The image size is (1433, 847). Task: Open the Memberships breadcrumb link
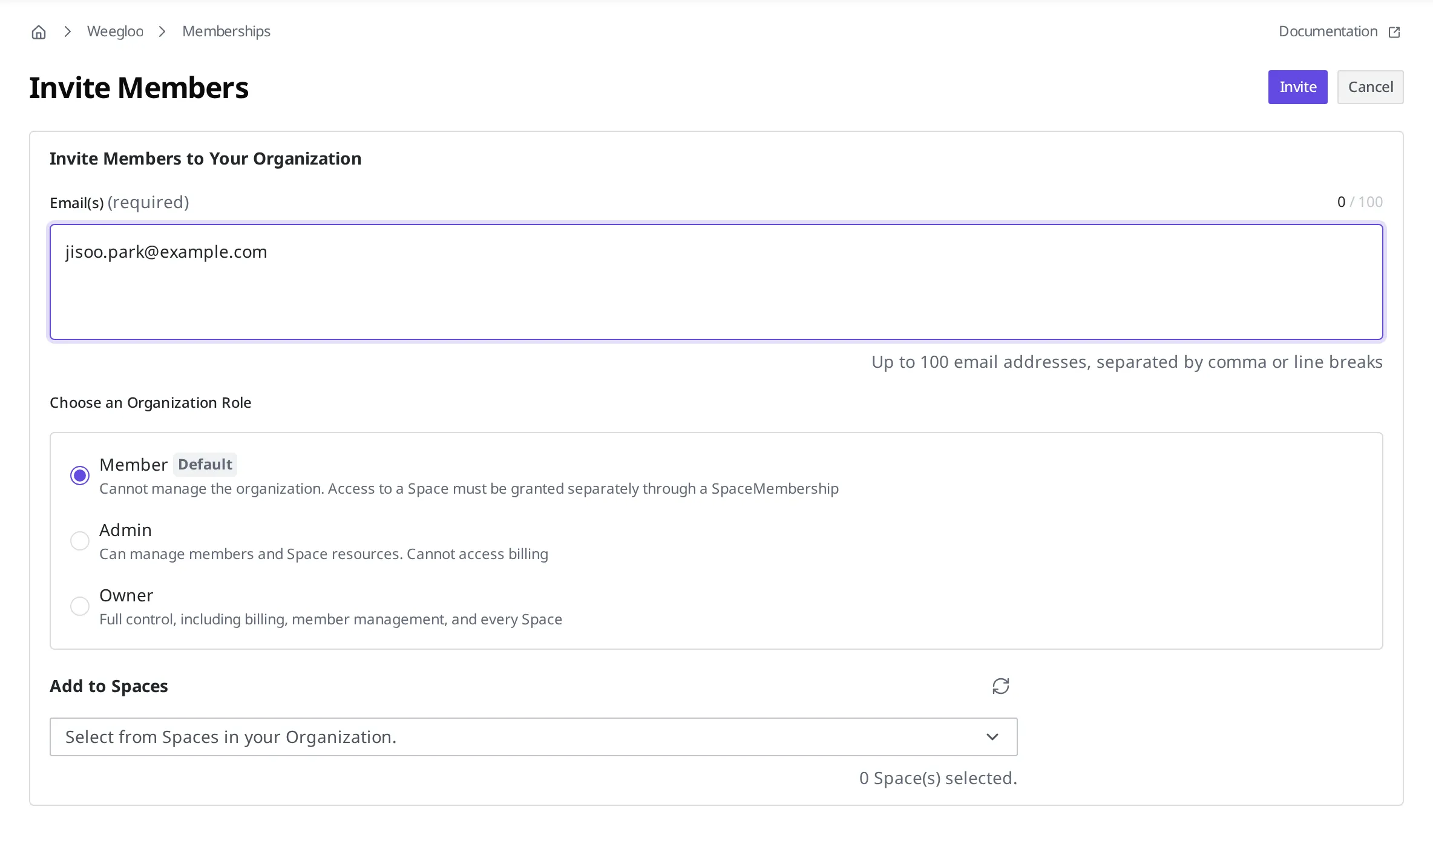pos(226,31)
